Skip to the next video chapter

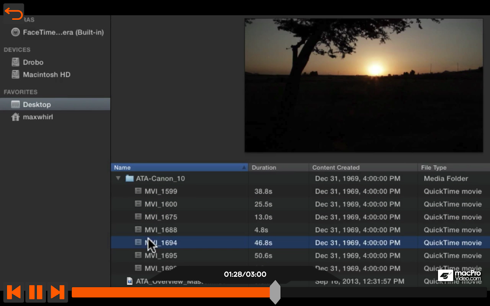click(x=57, y=292)
